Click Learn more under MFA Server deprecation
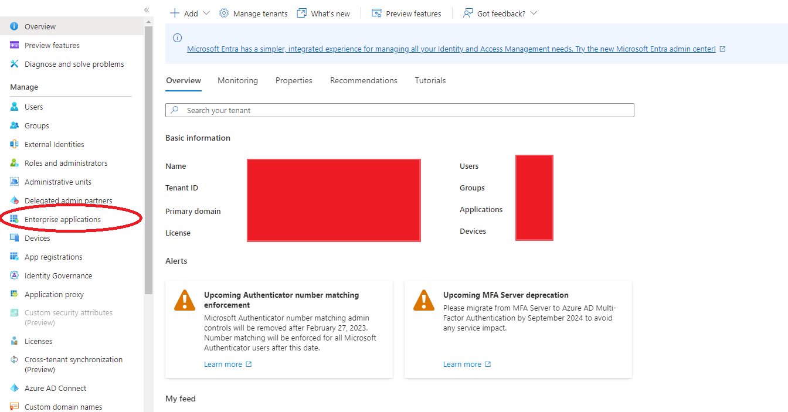Image resolution: width=788 pixels, height=412 pixels. [467, 364]
